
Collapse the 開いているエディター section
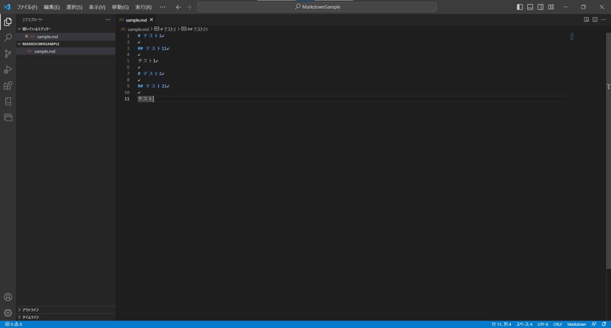point(66,29)
